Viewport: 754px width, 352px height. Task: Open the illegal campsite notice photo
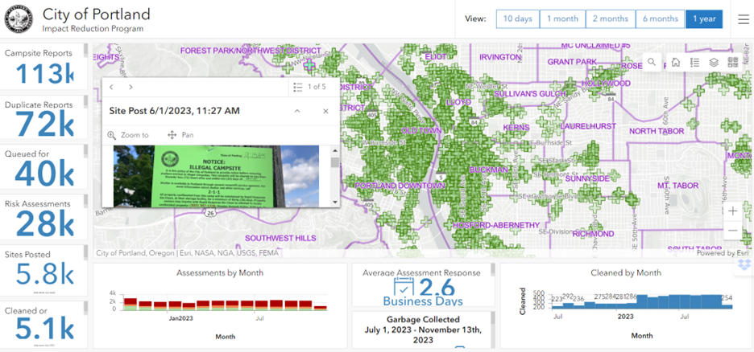[217, 176]
